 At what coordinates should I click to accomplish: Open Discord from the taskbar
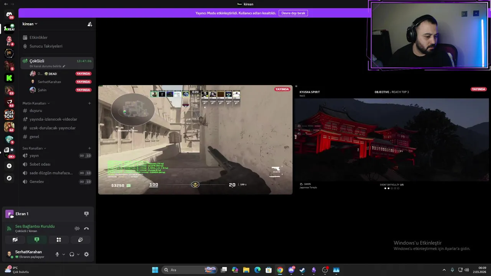click(291, 270)
